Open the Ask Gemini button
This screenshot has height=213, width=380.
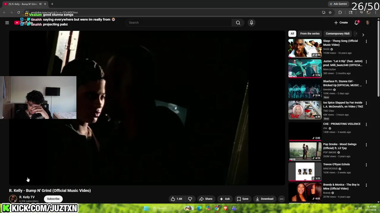click(338, 4)
